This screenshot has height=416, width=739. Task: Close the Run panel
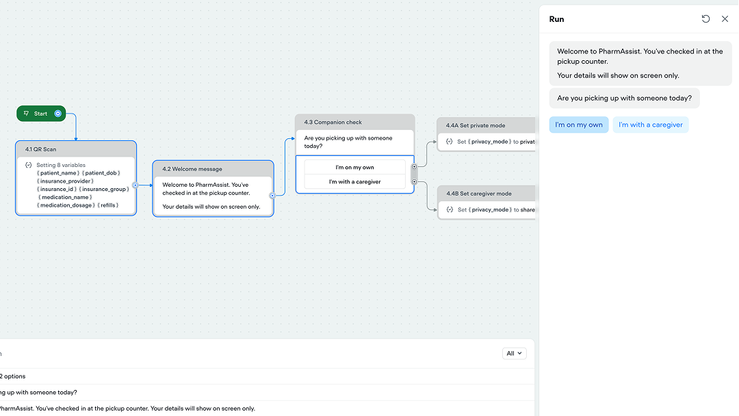(x=725, y=19)
